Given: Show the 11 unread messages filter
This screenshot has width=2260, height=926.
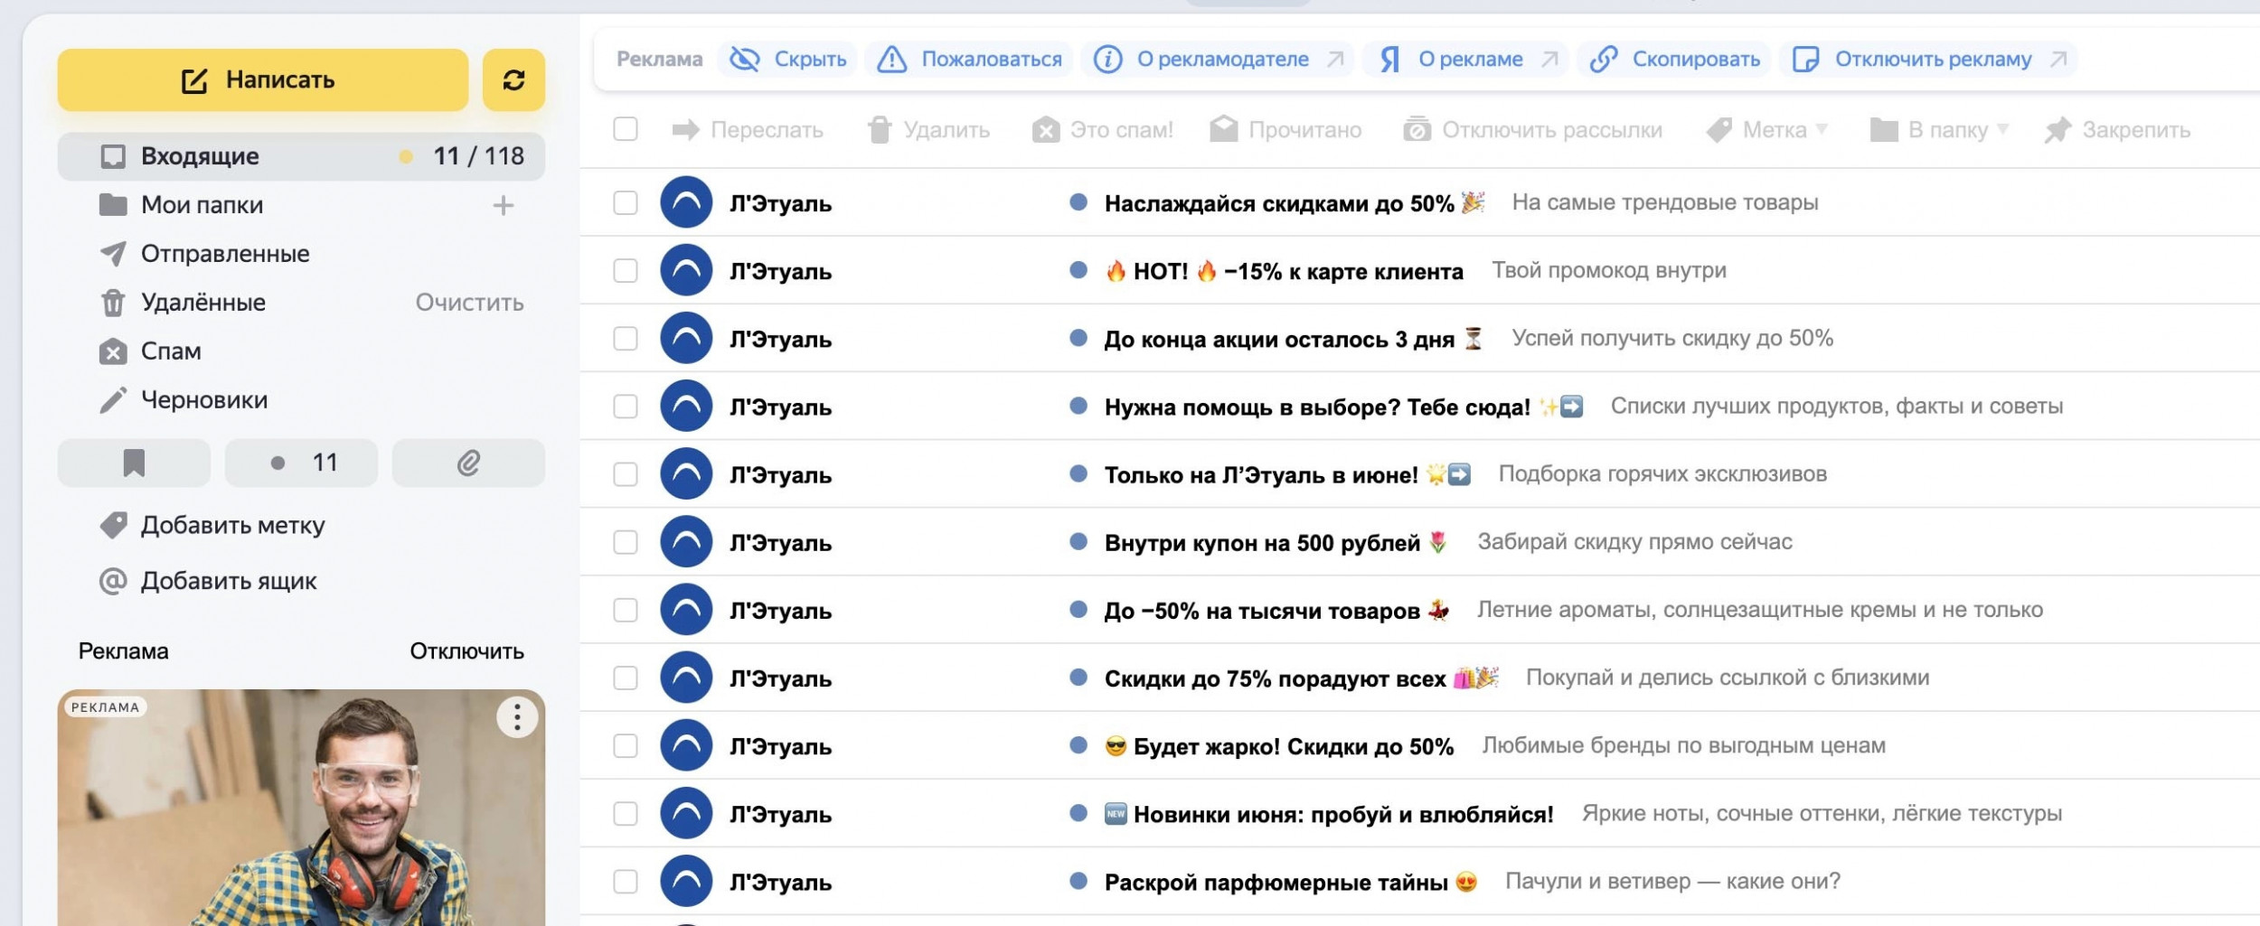Looking at the screenshot, I should pyautogui.click(x=301, y=463).
